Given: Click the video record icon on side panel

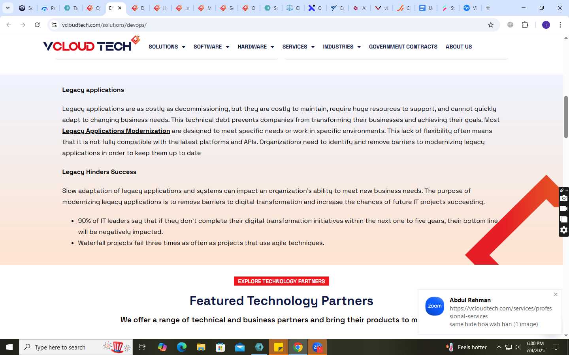Looking at the screenshot, I should pos(564,209).
